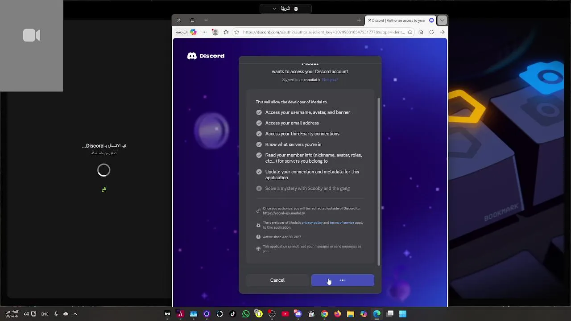The height and width of the screenshot is (321, 571).
Task: Open WhatsApp from the taskbar
Action: point(246,314)
